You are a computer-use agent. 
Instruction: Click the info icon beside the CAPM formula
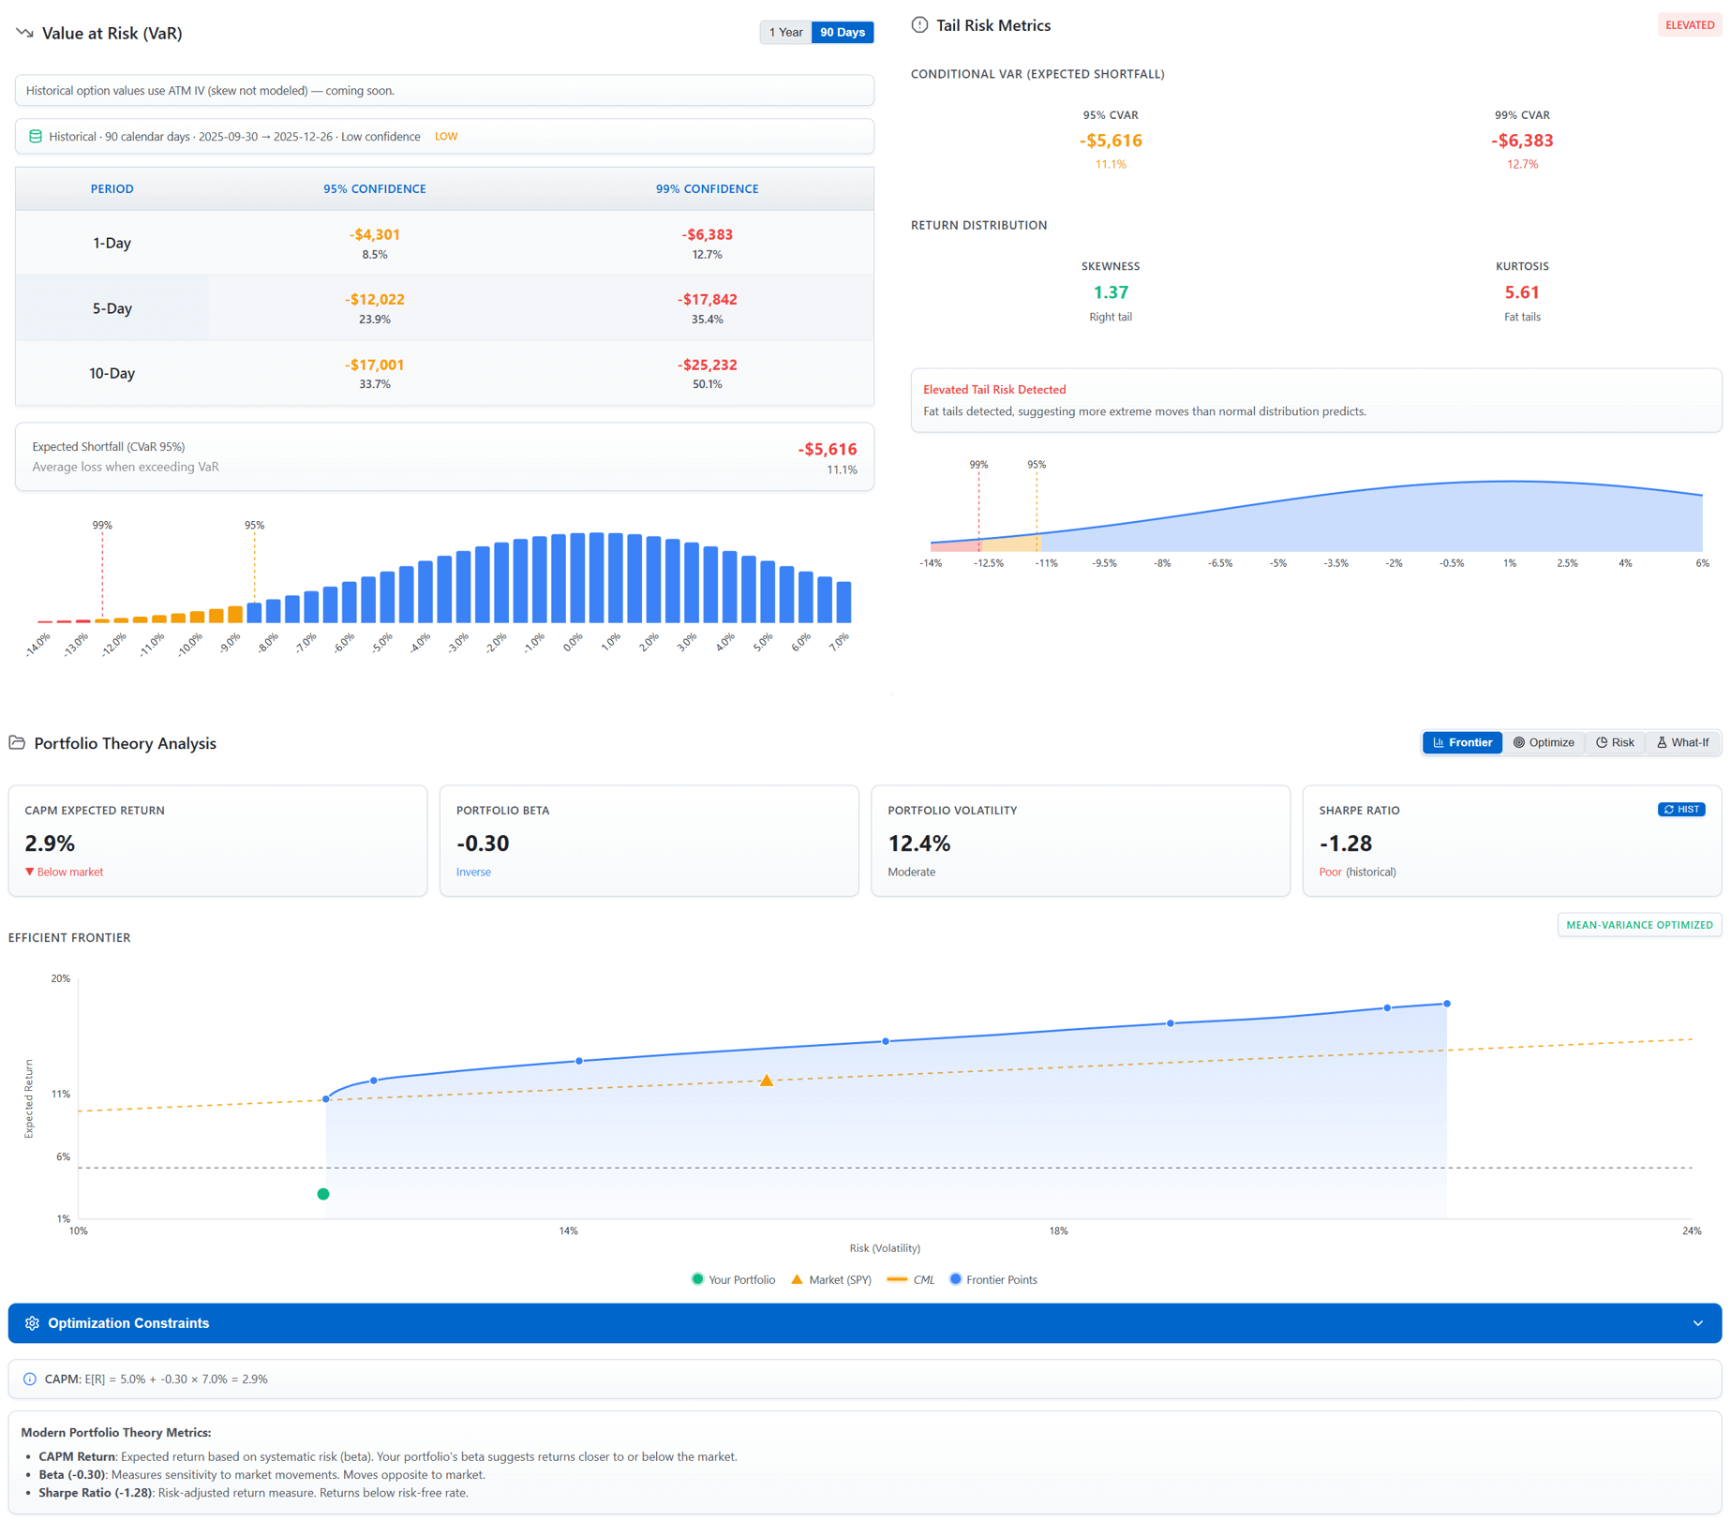29,1379
